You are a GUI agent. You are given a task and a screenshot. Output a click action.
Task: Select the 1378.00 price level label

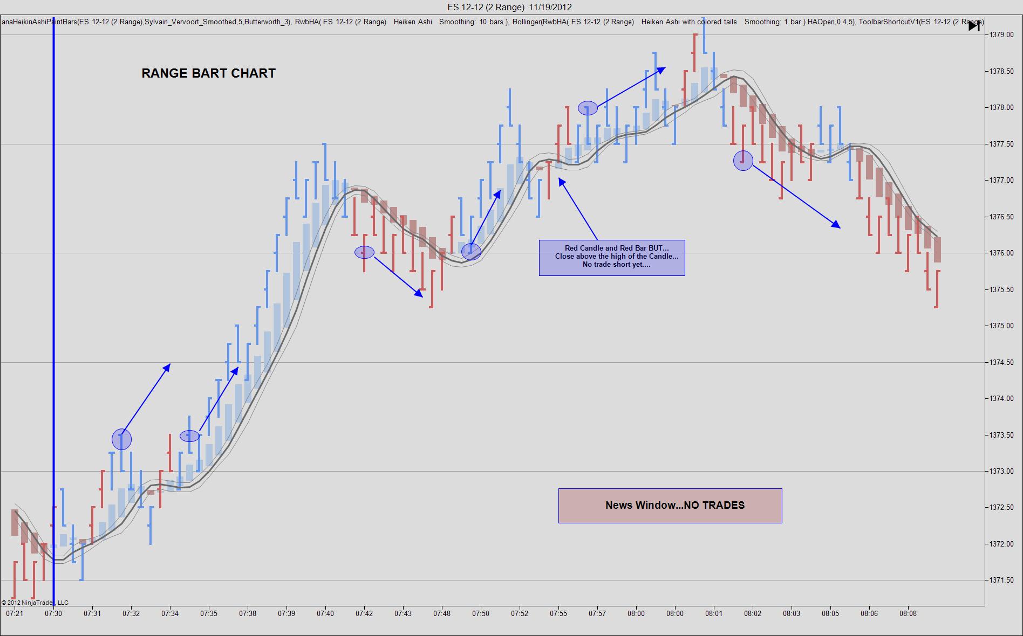[x=1000, y=107]
